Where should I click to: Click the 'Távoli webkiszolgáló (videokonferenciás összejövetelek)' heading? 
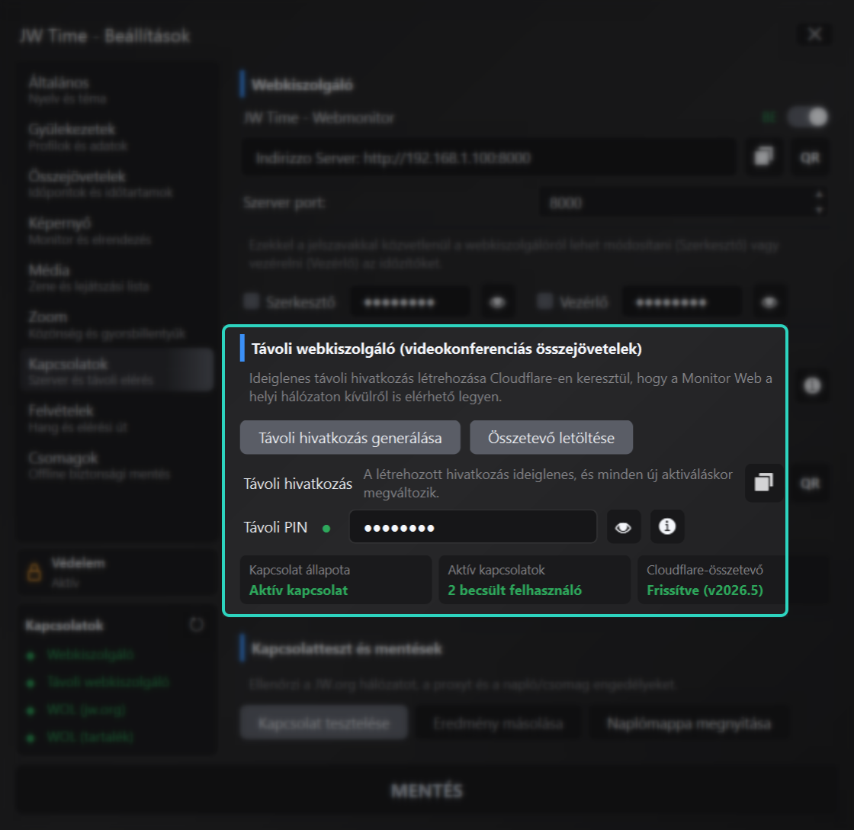point(447,349)
